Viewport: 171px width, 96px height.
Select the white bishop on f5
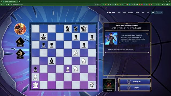[76, 53]
